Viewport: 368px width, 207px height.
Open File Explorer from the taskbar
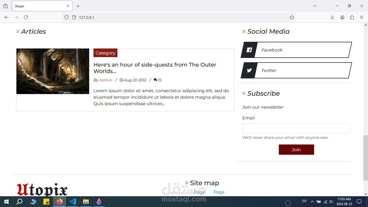coord(86,202)
